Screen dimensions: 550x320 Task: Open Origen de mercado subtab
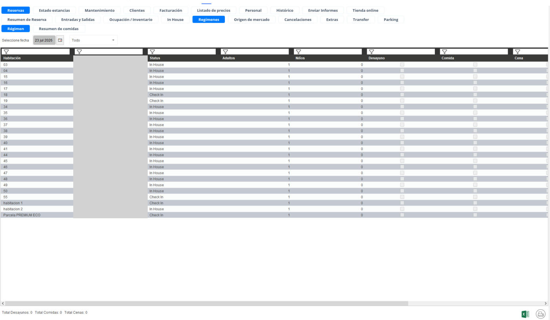(x=252, y=19)
